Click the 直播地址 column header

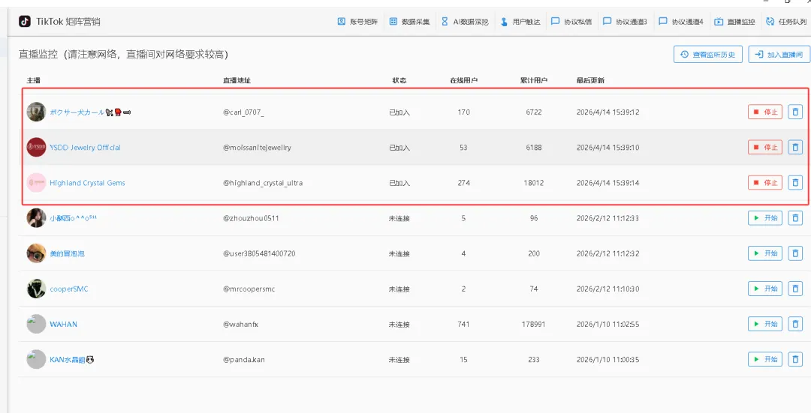[237, 80]
